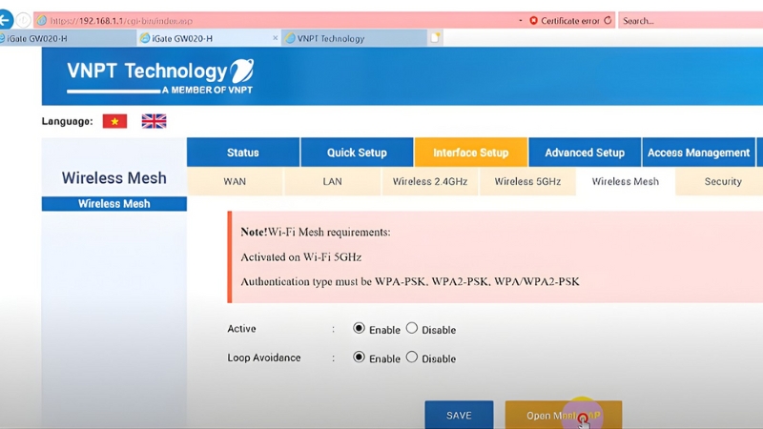This screenshot has height=429, width=763.
Task: Switch to second iGate GW020-H tab
Action: (208, 38)
